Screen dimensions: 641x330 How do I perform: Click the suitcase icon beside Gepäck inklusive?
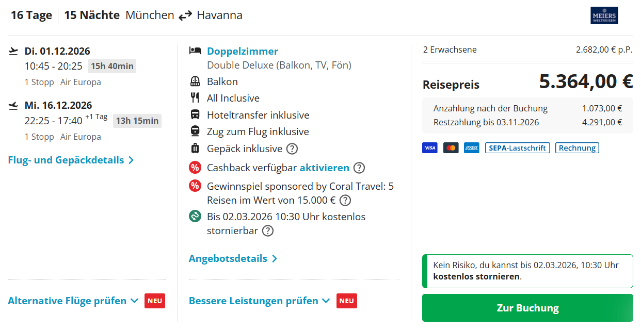(195, 147)
